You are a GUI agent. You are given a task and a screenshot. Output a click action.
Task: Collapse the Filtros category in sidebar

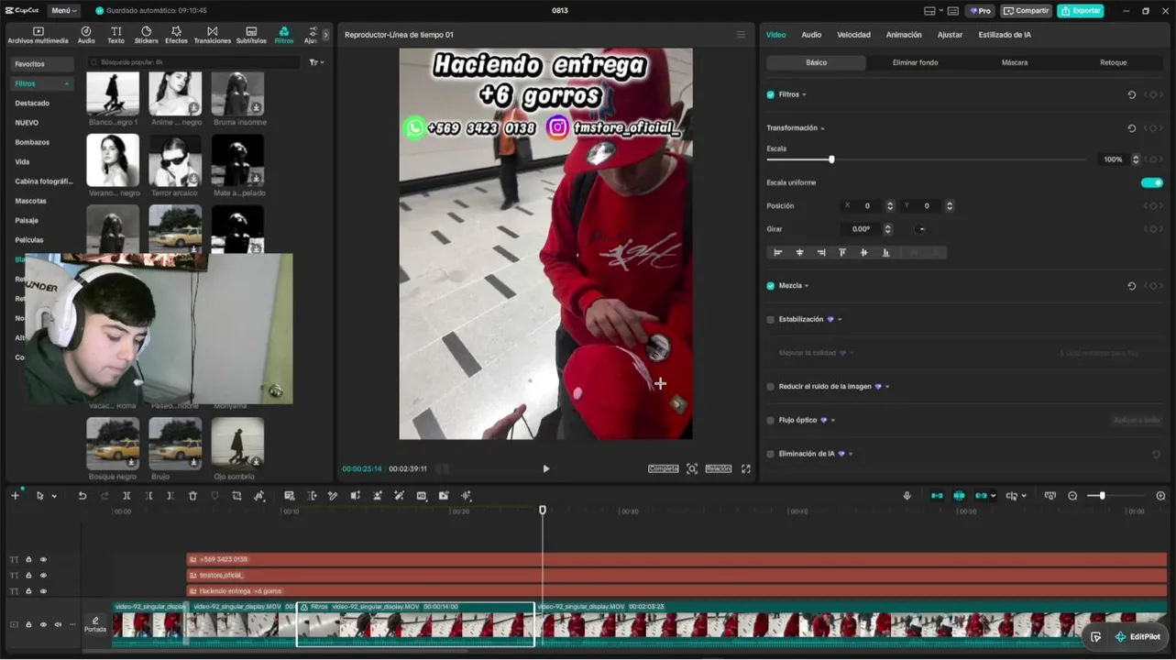[x=67, y=83]
